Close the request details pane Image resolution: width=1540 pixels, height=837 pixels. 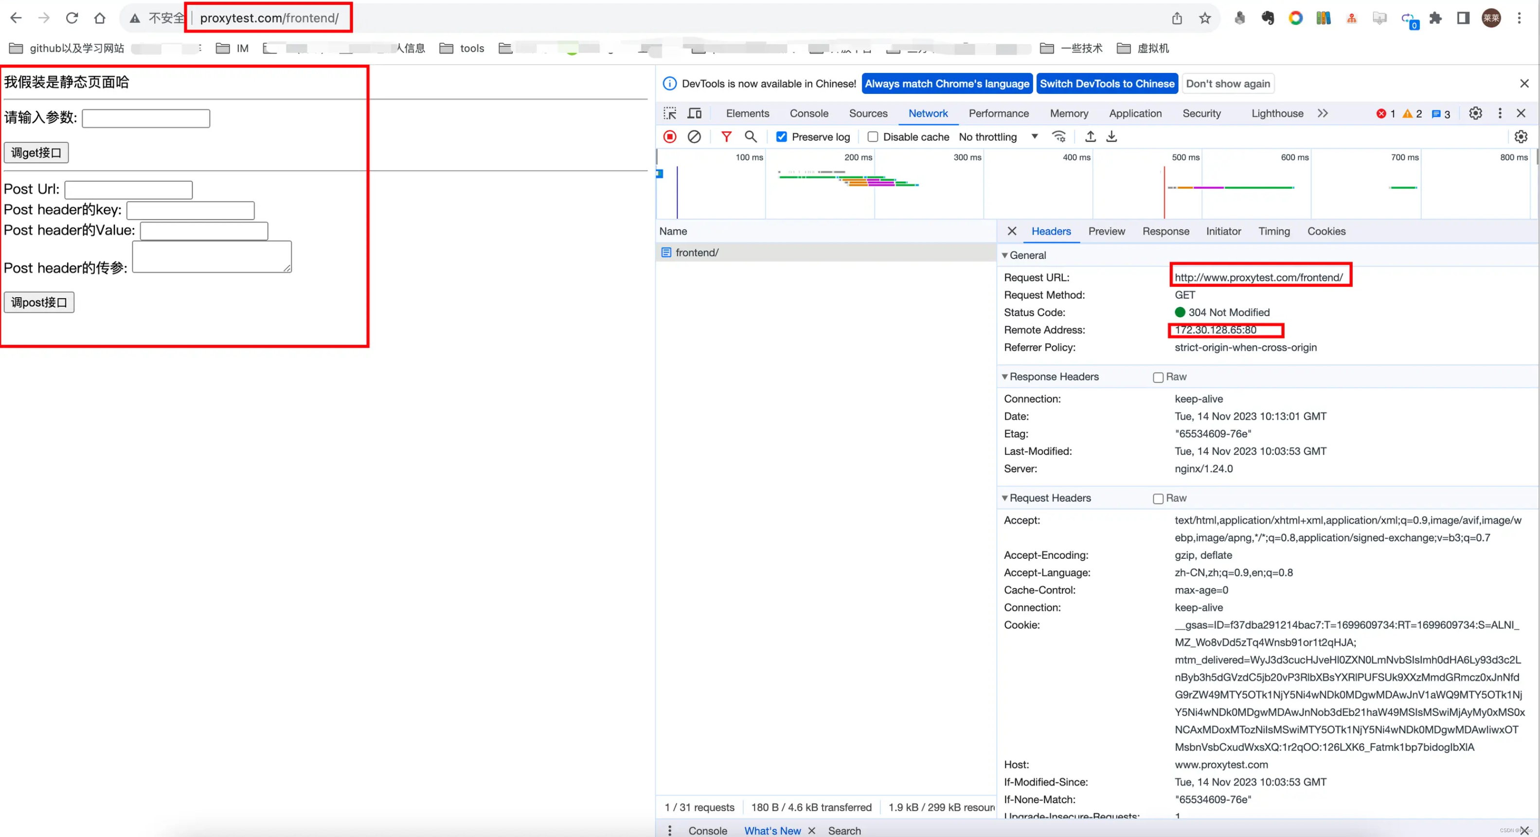tap(1012, 231)
